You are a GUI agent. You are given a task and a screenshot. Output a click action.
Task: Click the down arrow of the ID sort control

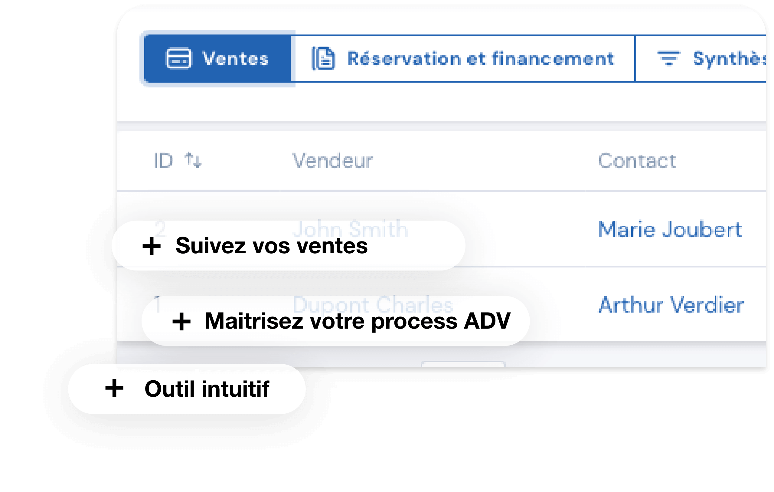[197, 162]
